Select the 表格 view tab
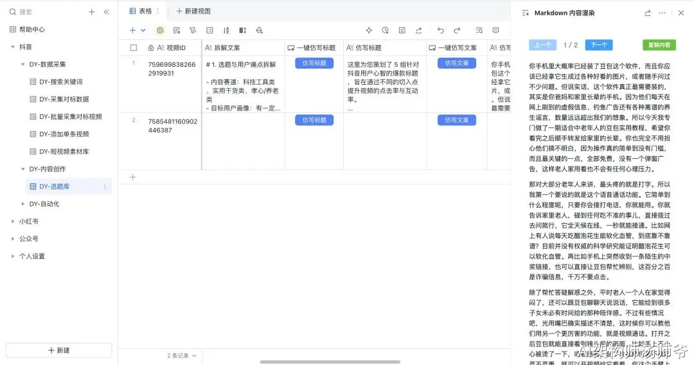 pos(140,11)
